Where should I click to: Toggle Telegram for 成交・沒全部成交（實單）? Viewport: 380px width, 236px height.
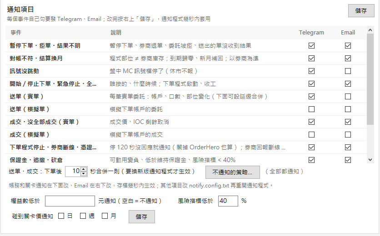click(x=311, y=122)
